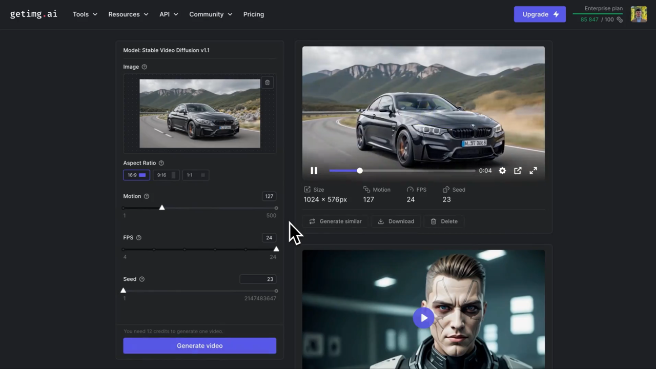Open the Image info tooltip icon
Viewport: 656px width, 369px height.
[144, 67]
